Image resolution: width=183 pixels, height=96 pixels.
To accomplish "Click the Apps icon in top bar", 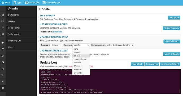I will tap(15, 3).
